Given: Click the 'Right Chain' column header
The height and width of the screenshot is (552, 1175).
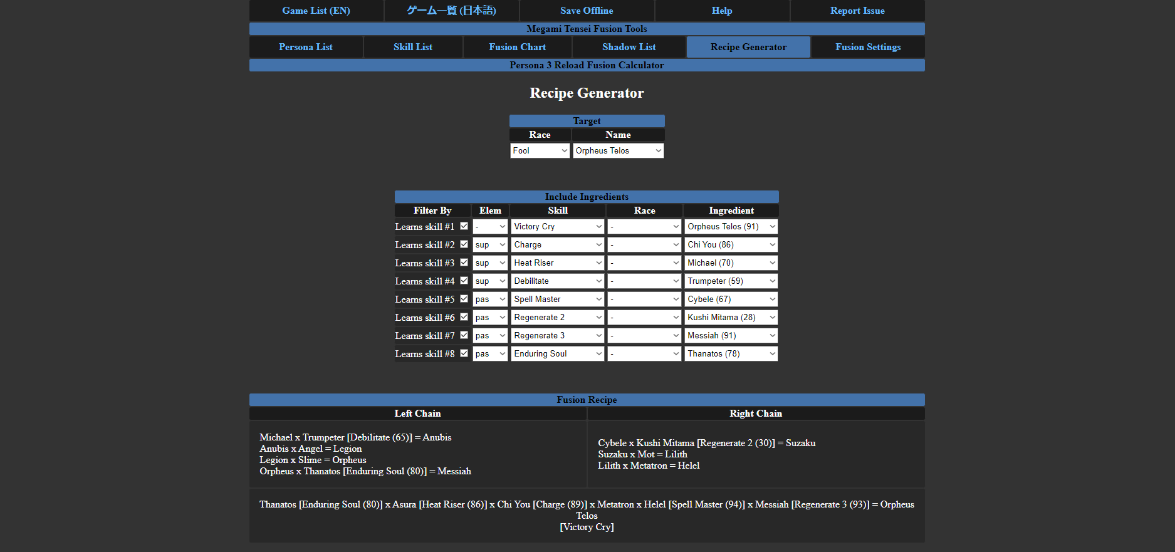Looking at the screenshot, I should [756, 414].
